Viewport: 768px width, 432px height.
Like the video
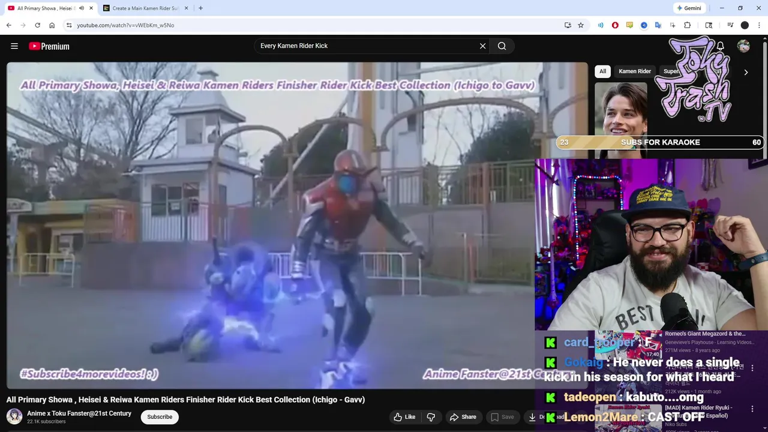tap(404, 417)
